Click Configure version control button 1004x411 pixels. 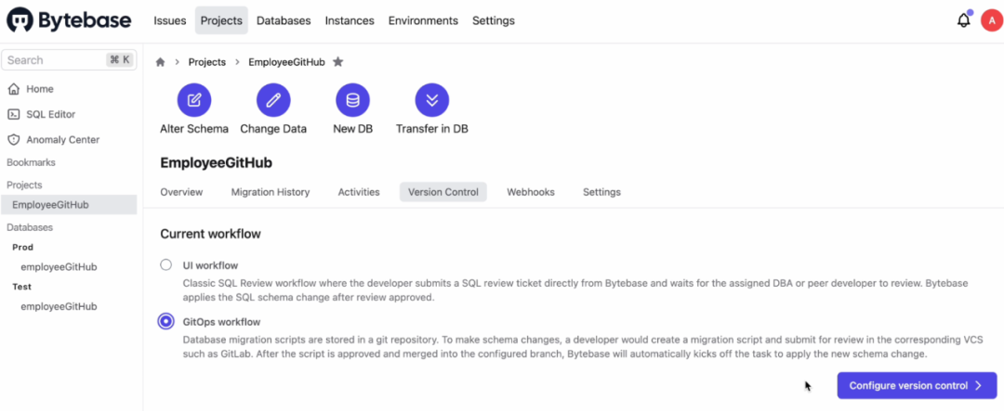click(x=917, y=385)
